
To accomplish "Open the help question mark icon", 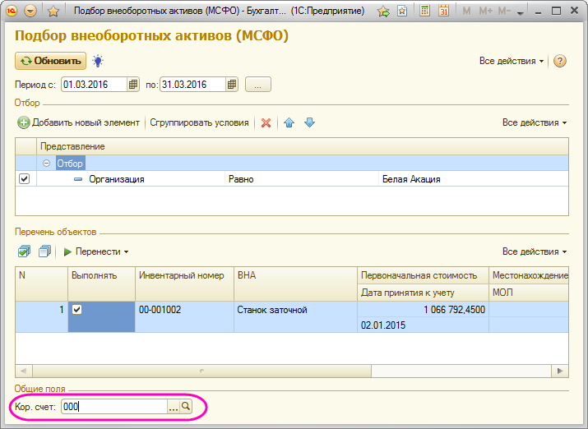I will pyautogui.click(x=560, y=61).
